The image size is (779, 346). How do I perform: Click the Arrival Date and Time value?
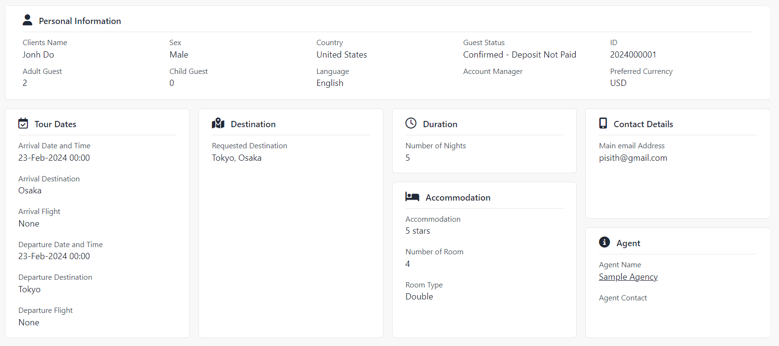click(54, 158)
